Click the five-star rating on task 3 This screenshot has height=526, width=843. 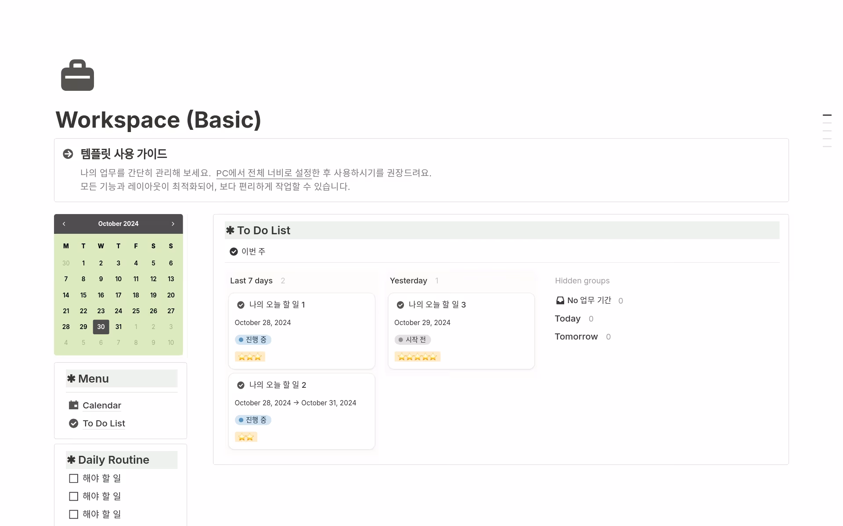417,357
